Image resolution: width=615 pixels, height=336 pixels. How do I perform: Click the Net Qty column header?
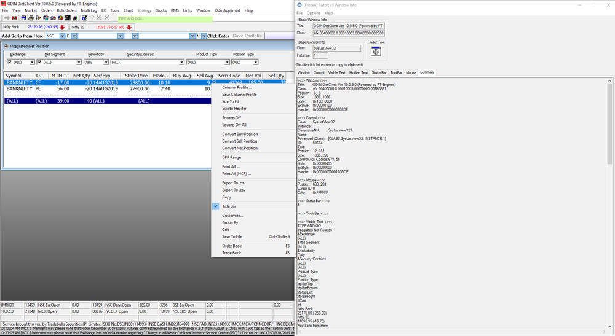[x=82, y=76]
